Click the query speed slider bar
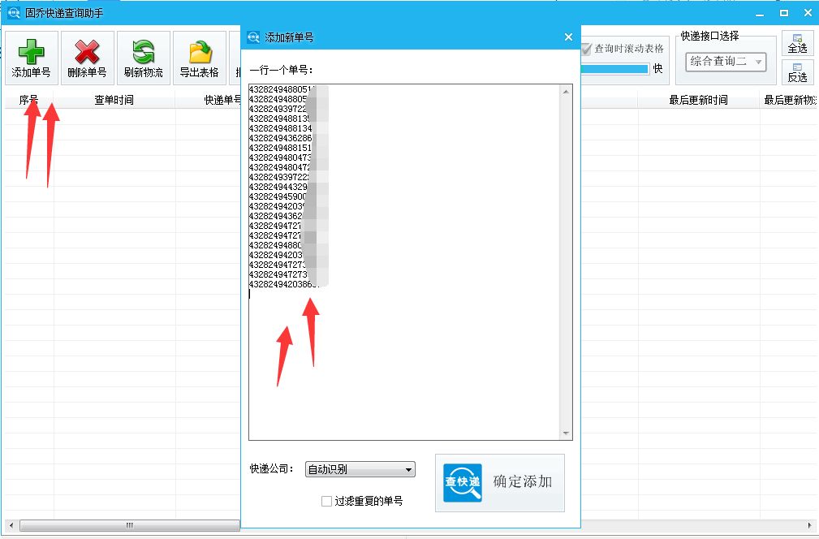Screen dimensions: 819x539 614,69
